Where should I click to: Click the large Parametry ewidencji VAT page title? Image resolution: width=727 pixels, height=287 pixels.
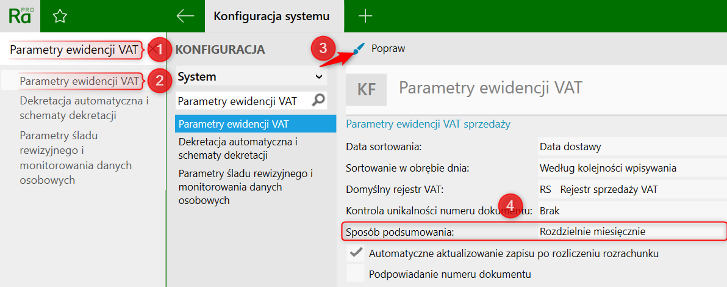[490, 88]
